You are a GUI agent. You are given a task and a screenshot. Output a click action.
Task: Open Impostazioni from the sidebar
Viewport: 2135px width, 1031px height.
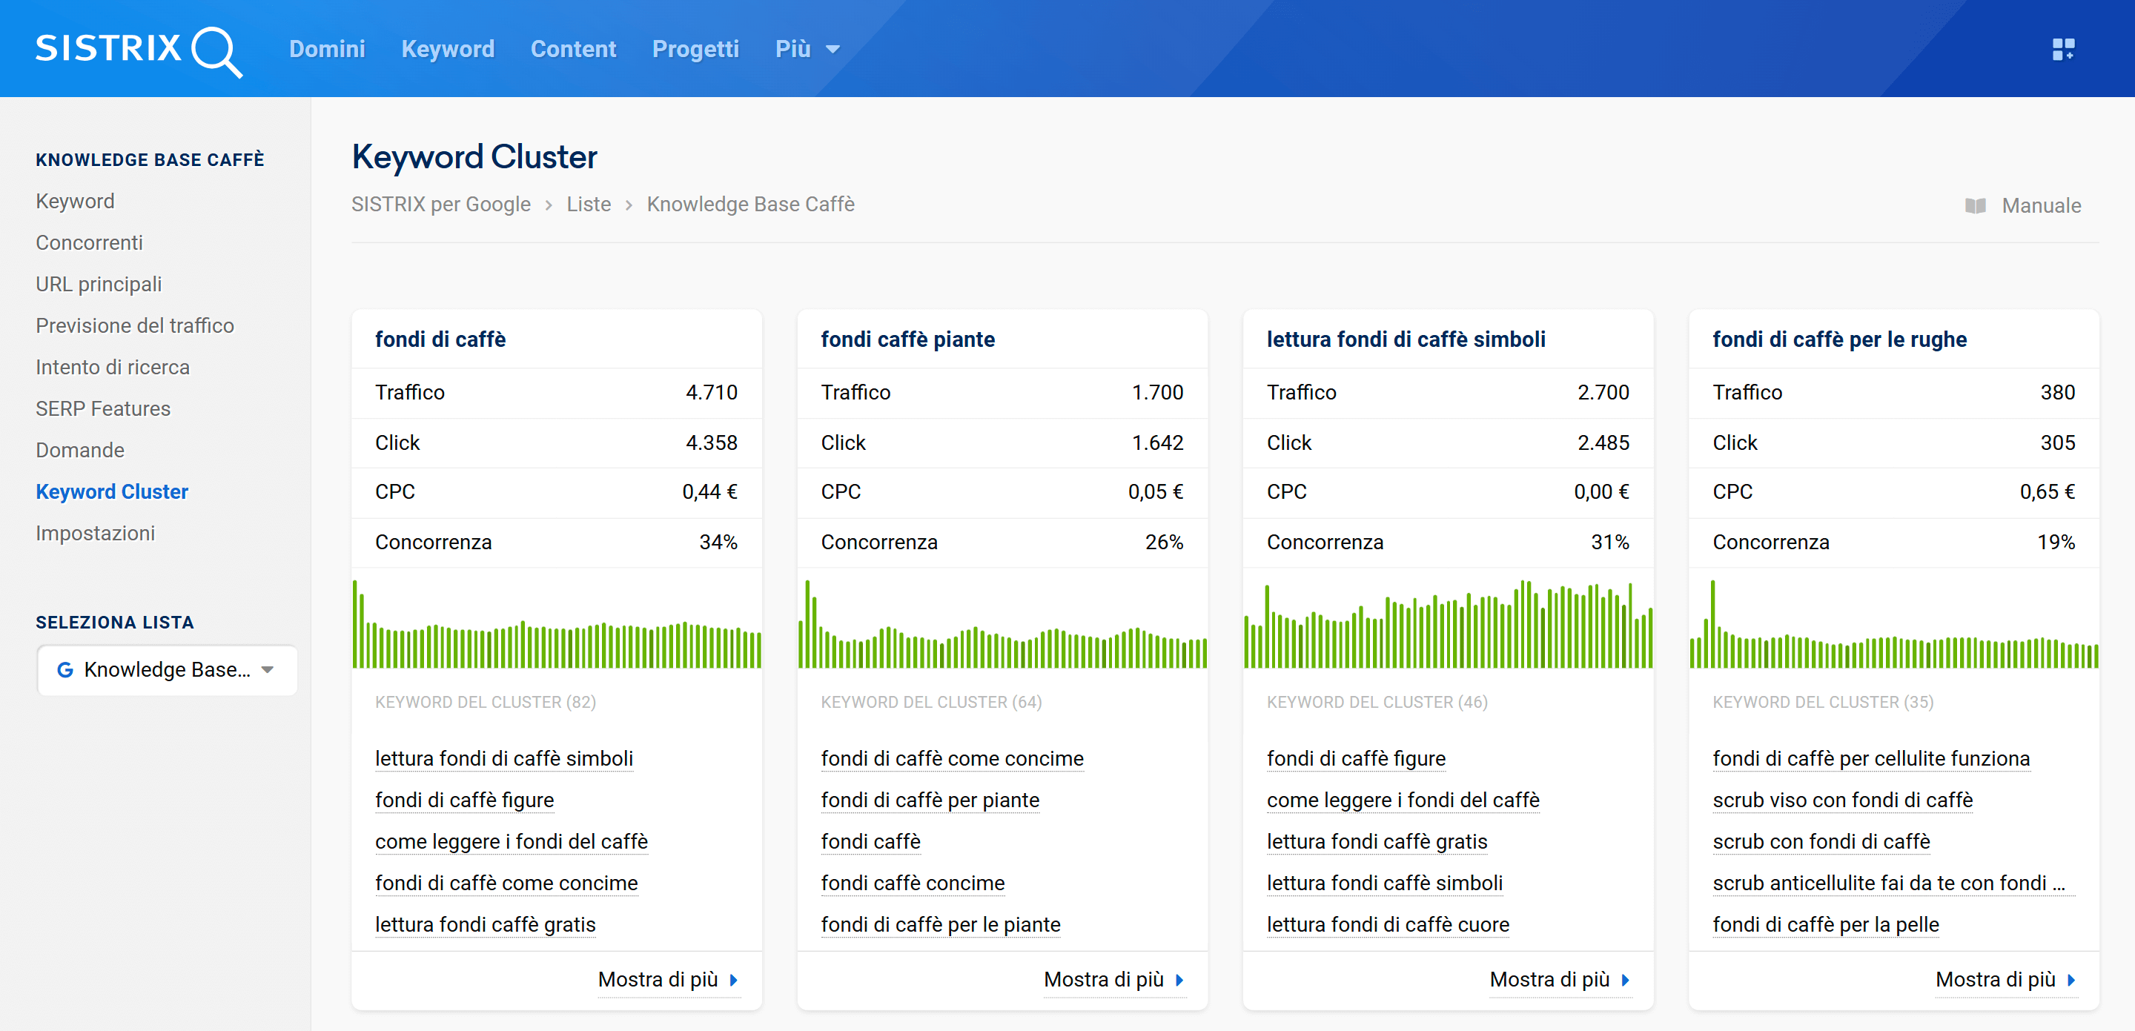pyautogui.click(x=96, y=533)
